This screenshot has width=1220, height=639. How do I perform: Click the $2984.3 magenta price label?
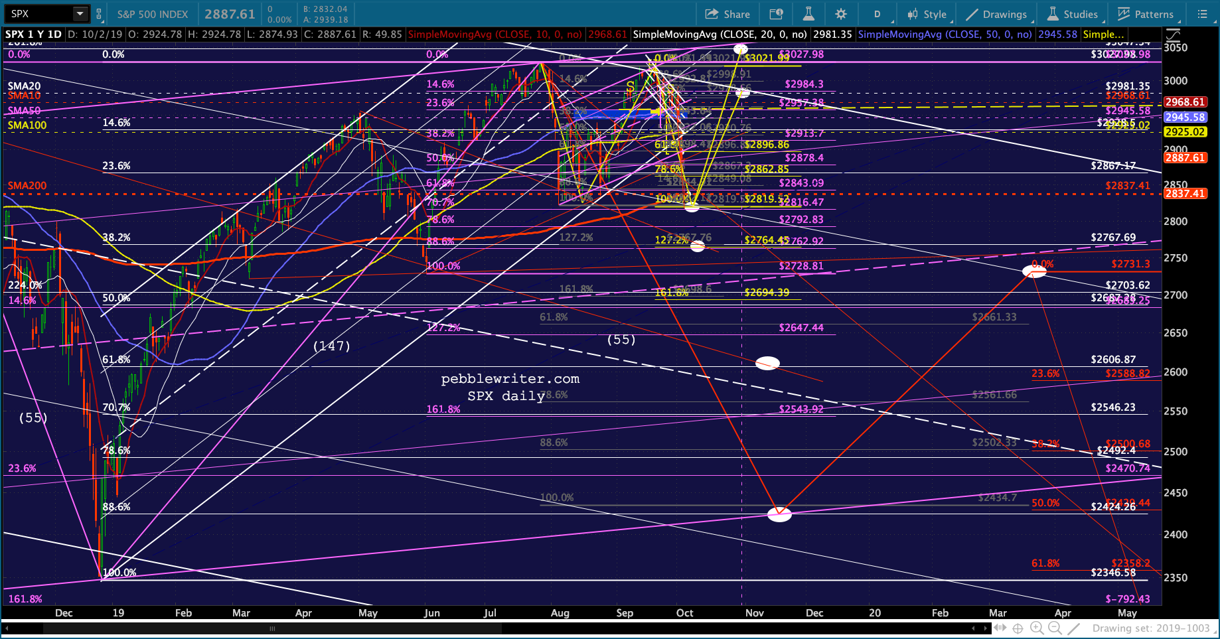[x=804, y=84]
